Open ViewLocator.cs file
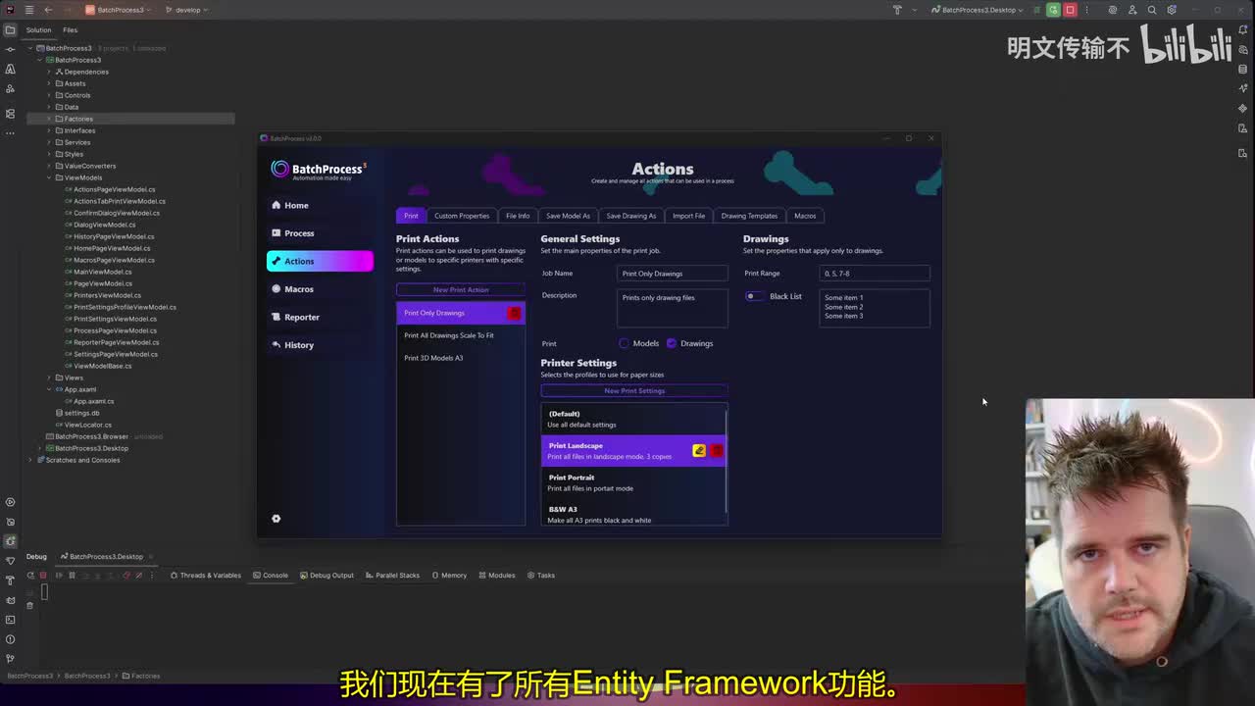 point(83,425)
